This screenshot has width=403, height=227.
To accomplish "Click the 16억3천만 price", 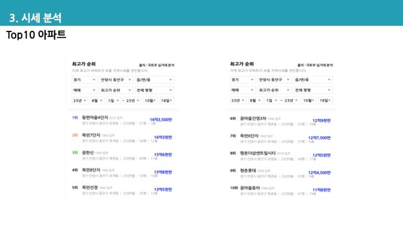I will pos(163,137).
